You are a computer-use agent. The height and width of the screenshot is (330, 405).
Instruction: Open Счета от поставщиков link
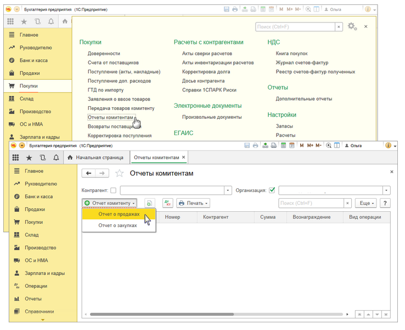click(113, 63)
